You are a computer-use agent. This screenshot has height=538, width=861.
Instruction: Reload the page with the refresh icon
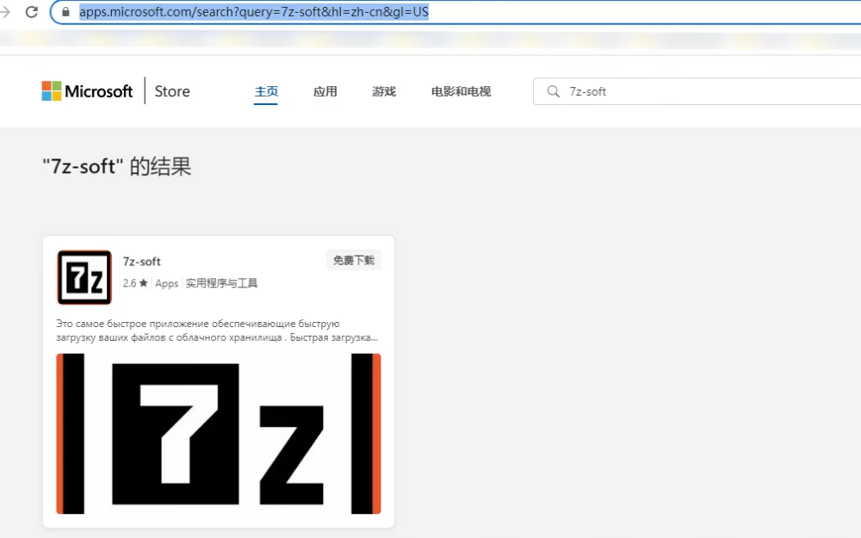point(31,11)
